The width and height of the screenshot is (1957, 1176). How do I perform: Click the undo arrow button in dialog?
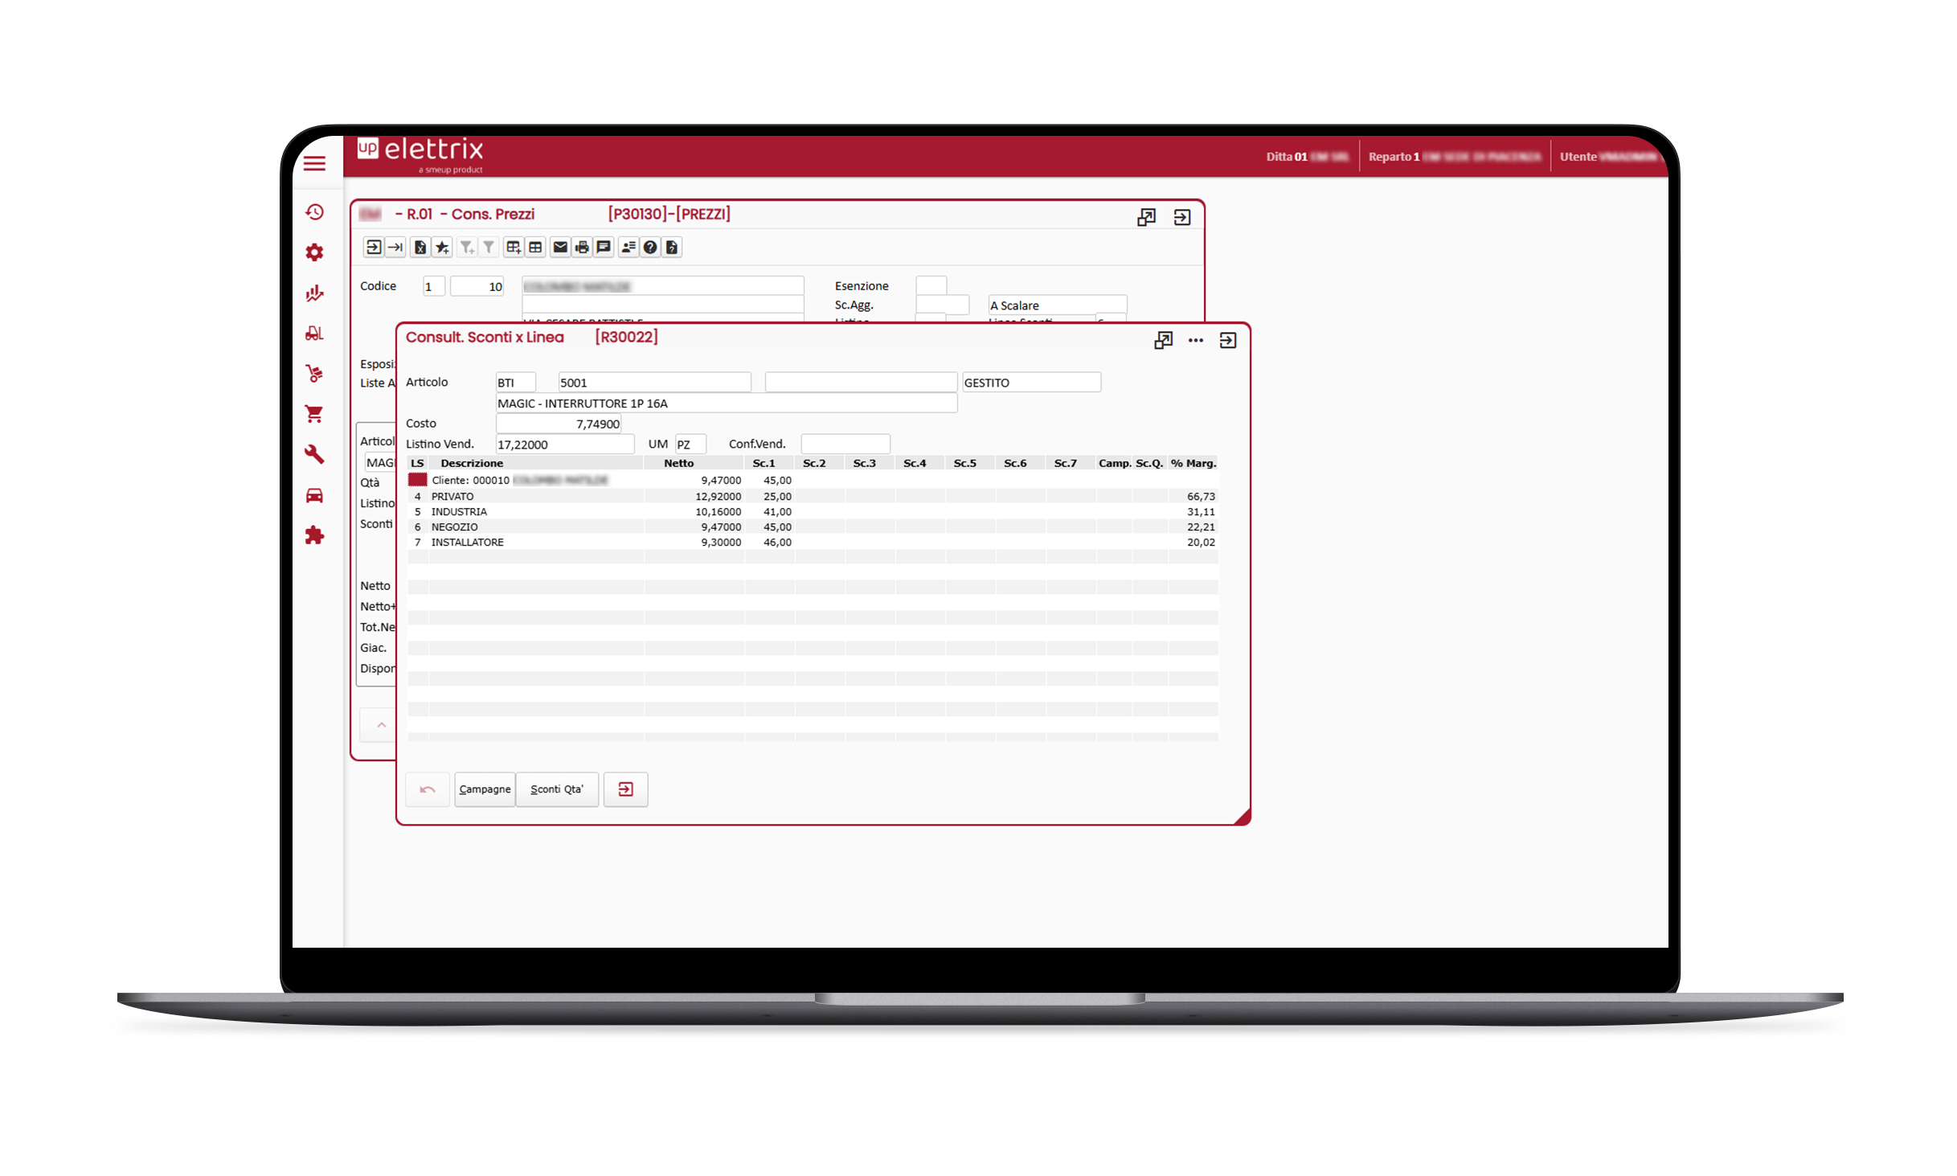click(x=428, y=789)
